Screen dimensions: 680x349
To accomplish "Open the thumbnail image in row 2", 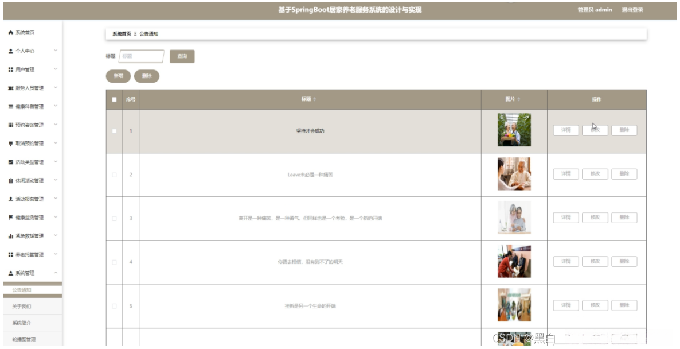I will pos(514,173).
